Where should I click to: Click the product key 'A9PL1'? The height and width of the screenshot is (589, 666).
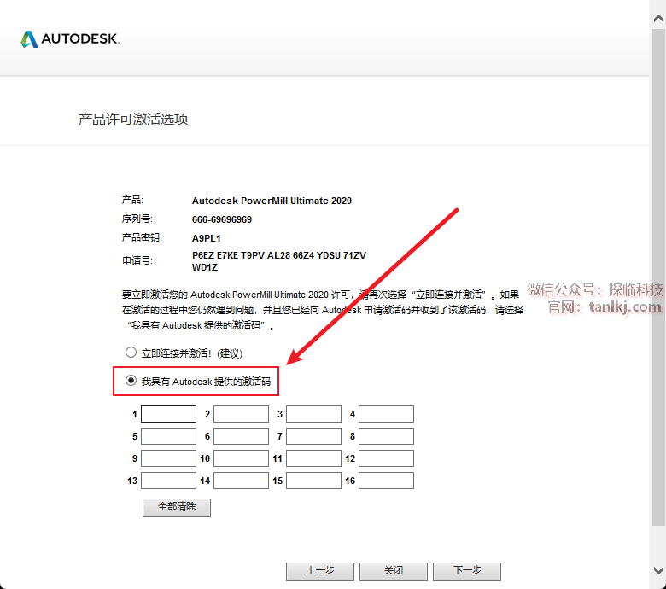click(x=207, y=238)
